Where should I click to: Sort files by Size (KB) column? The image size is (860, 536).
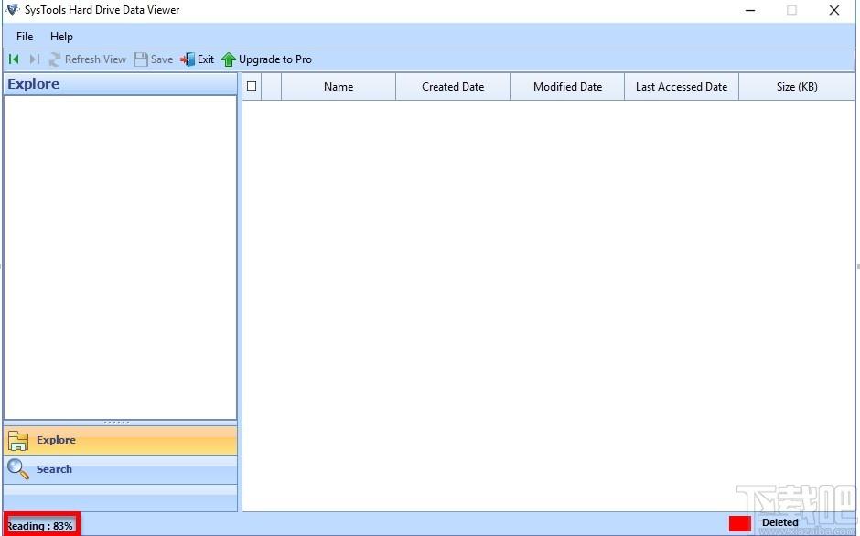pos(796,87)
